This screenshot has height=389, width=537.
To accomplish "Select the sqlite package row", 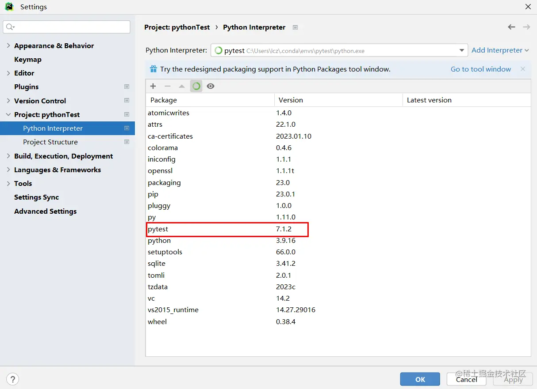I will pyautogui.click(x=338, y=264).
